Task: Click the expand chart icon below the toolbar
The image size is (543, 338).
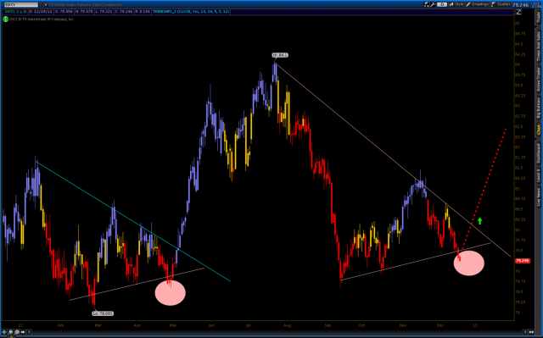Action: point(518,12)
